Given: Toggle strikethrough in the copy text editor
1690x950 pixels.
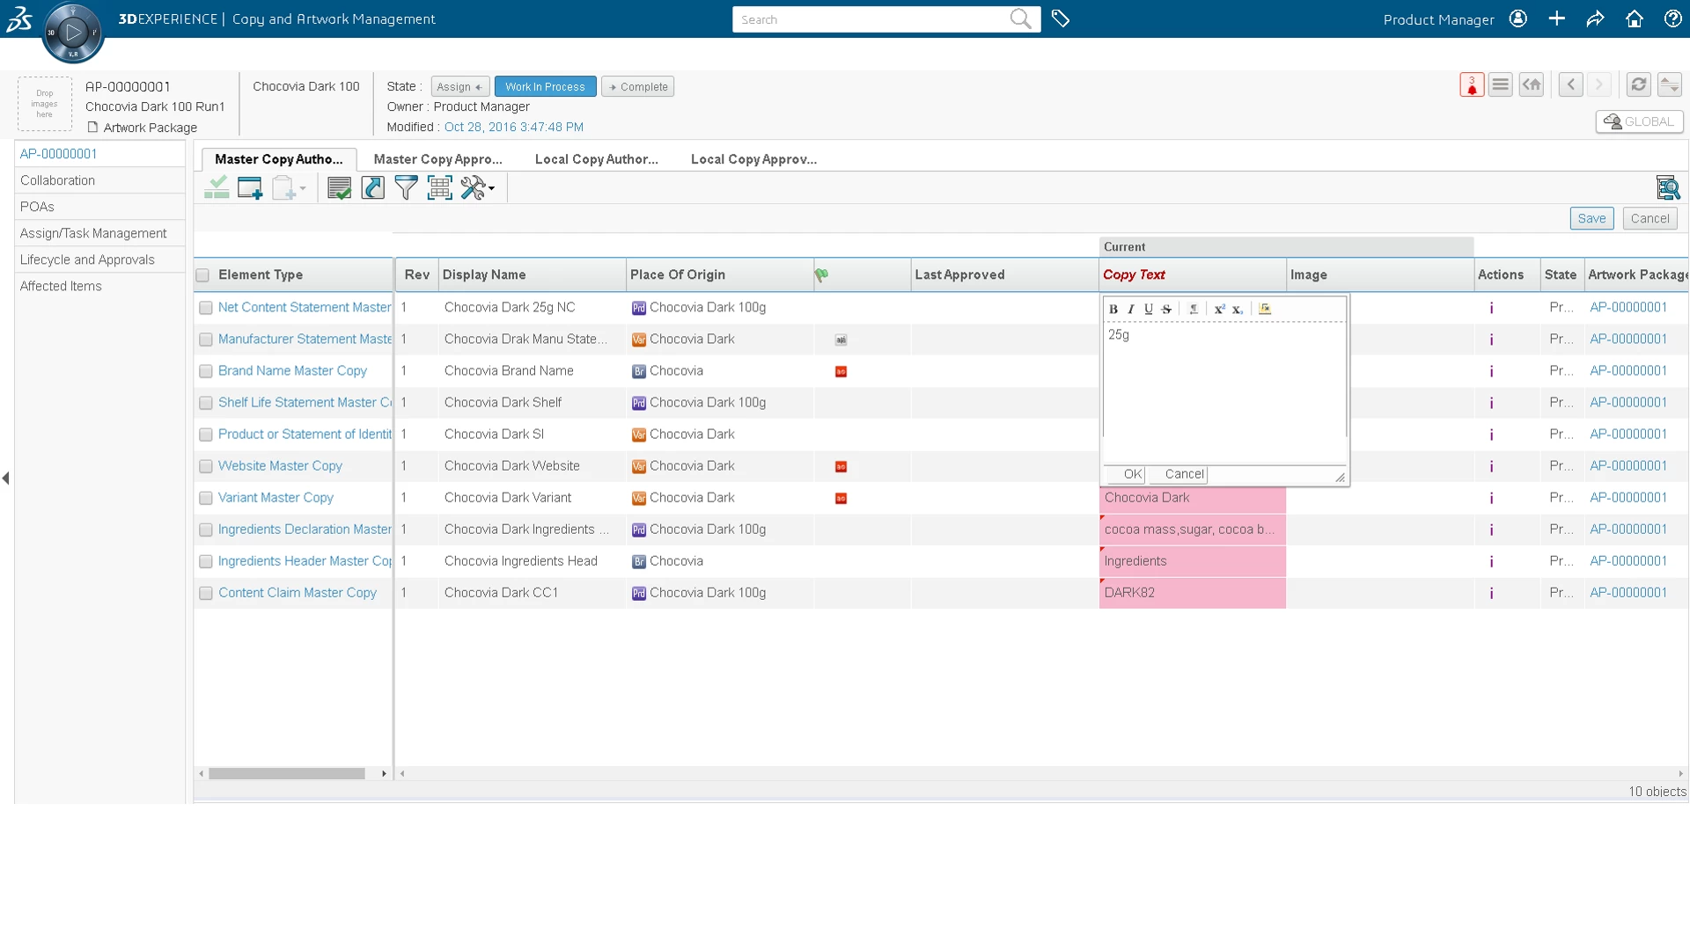Looking at the screenshot, I should (x=1166, y=309).
